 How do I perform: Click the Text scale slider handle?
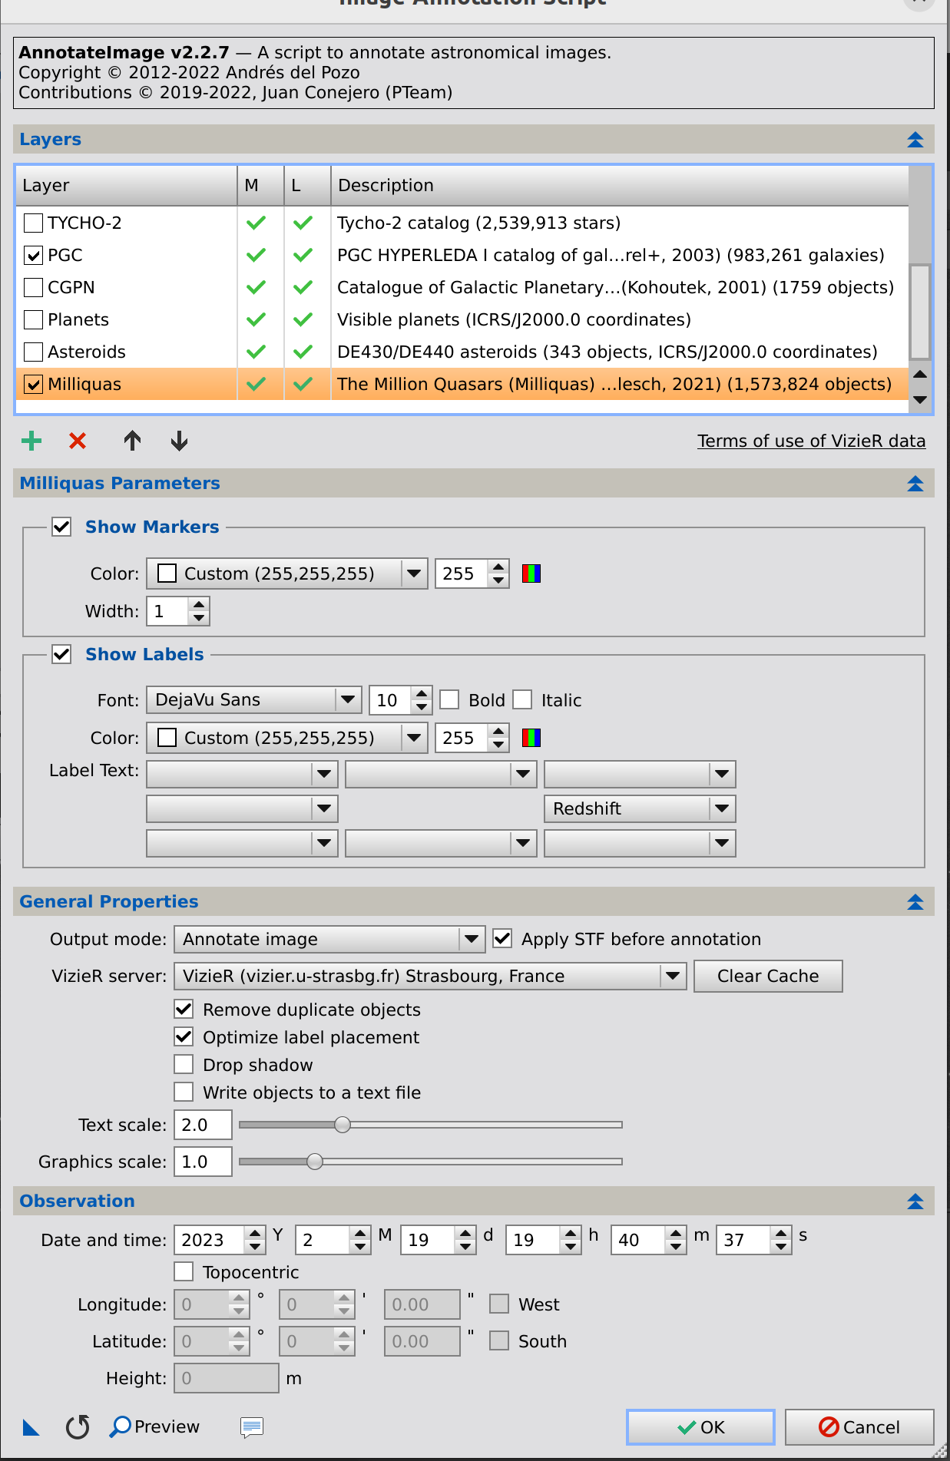343,1125
